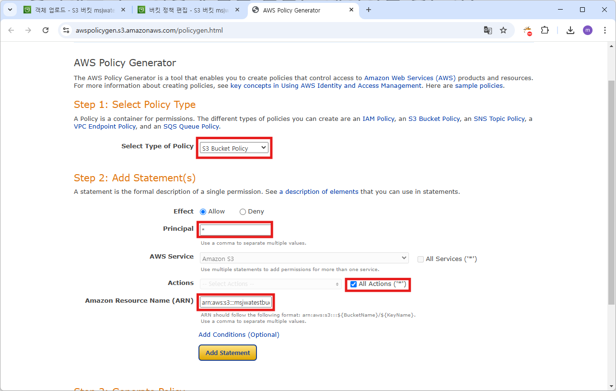The image size is (616, 391).
Task: Open the Chrome three-dot menu
Action: [604, 30]
